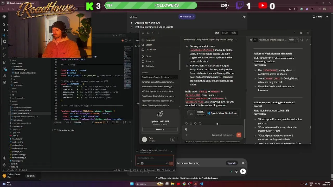Open VS Code Extensions view
The image size is (333, 187).
(4, 69)
